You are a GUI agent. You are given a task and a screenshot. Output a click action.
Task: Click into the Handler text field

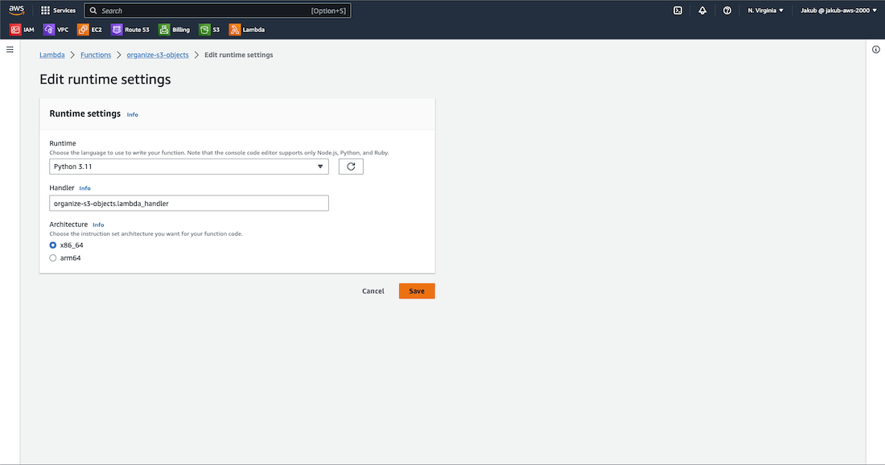point(188,204)
